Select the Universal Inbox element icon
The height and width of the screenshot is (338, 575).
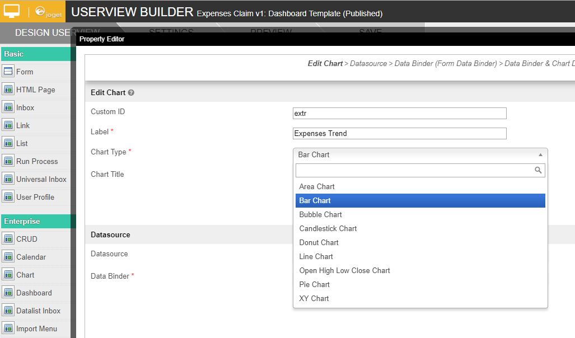8,179
